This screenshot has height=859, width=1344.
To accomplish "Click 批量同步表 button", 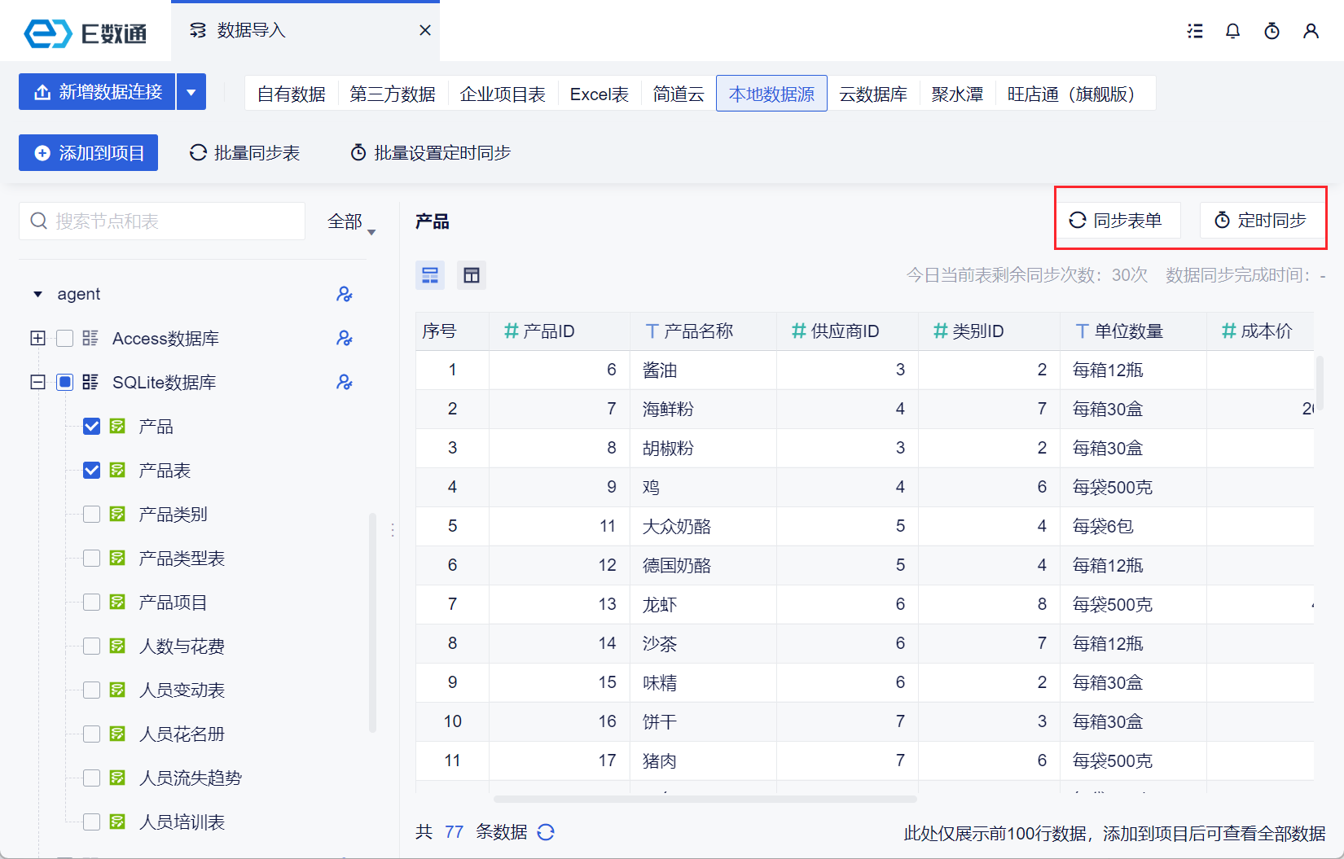I will (244, 153).
